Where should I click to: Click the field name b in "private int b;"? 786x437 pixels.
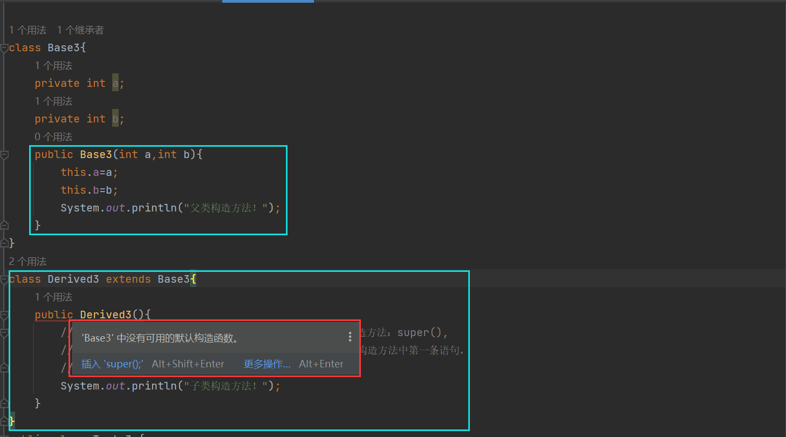pyautogui.click(x=115, y=119)
